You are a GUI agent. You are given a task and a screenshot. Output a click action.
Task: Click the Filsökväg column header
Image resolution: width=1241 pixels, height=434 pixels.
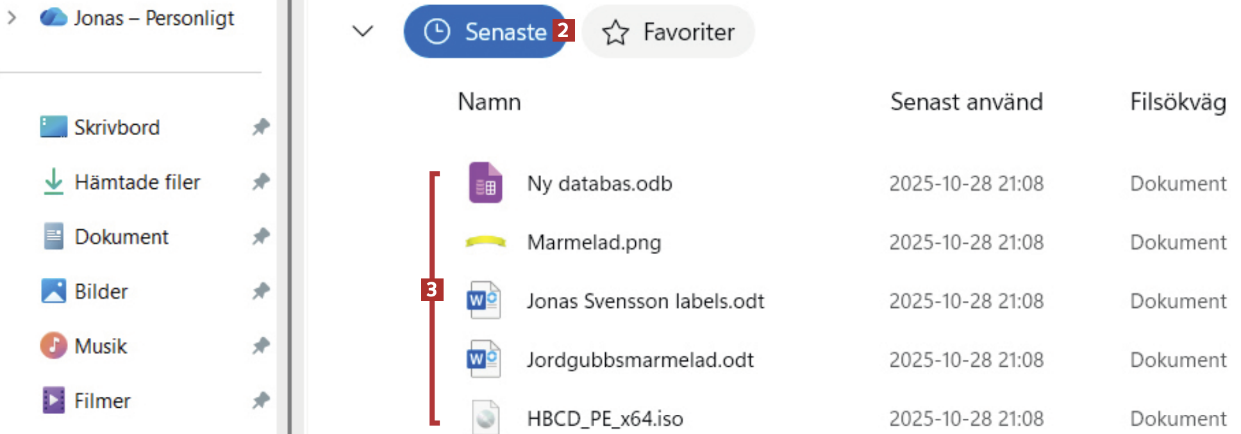point(1178,102)
